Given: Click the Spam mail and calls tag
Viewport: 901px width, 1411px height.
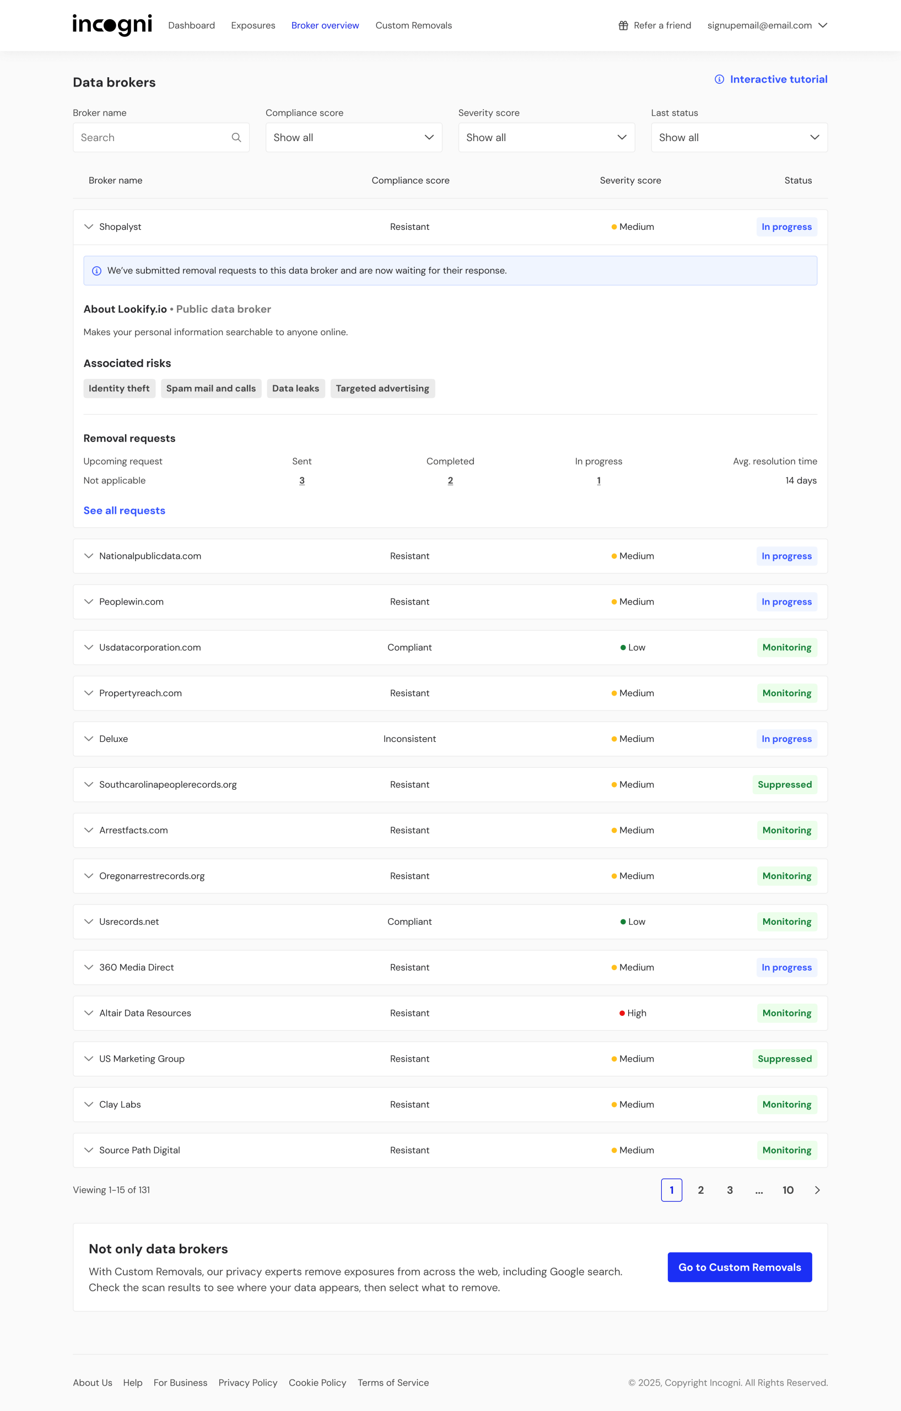Looking at the screenshot, I should [x=211, y=389].
